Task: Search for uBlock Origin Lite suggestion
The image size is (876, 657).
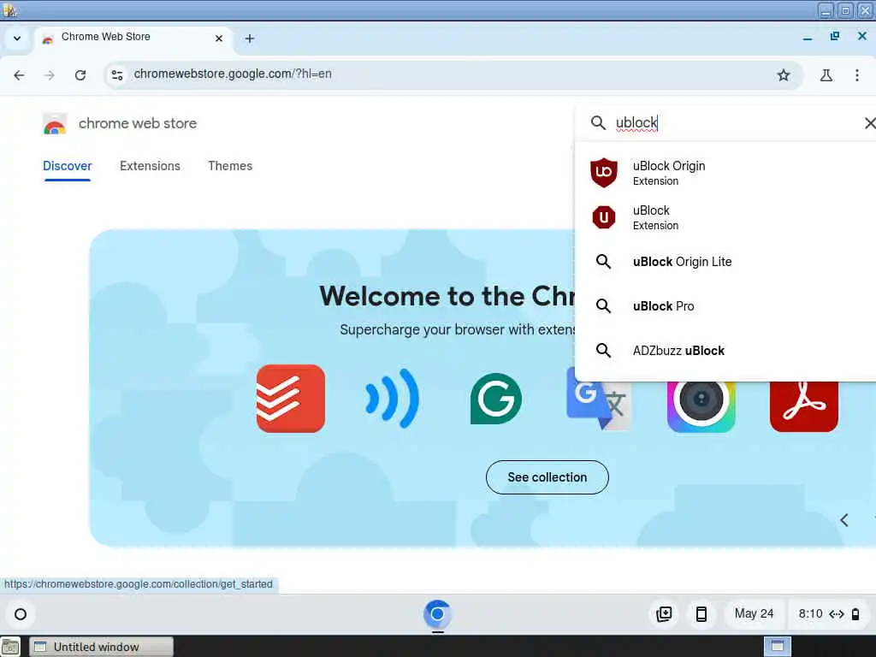Action: (725, 262)
